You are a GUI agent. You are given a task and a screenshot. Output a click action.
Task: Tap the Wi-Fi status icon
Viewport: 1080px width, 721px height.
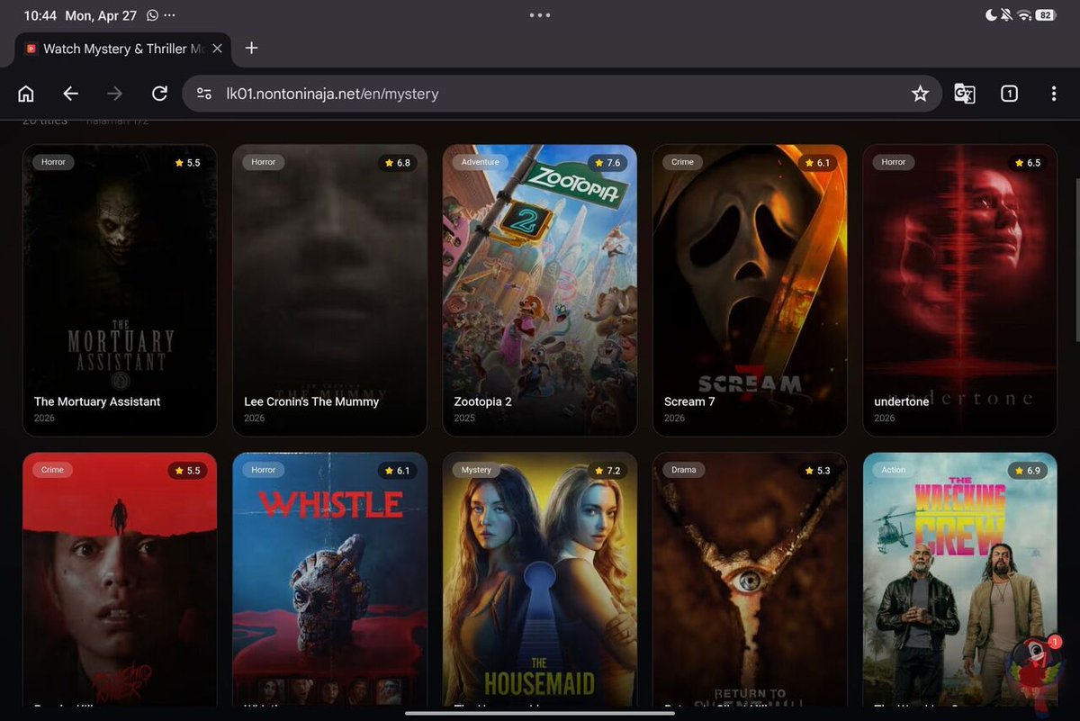tap(1024, 15)
